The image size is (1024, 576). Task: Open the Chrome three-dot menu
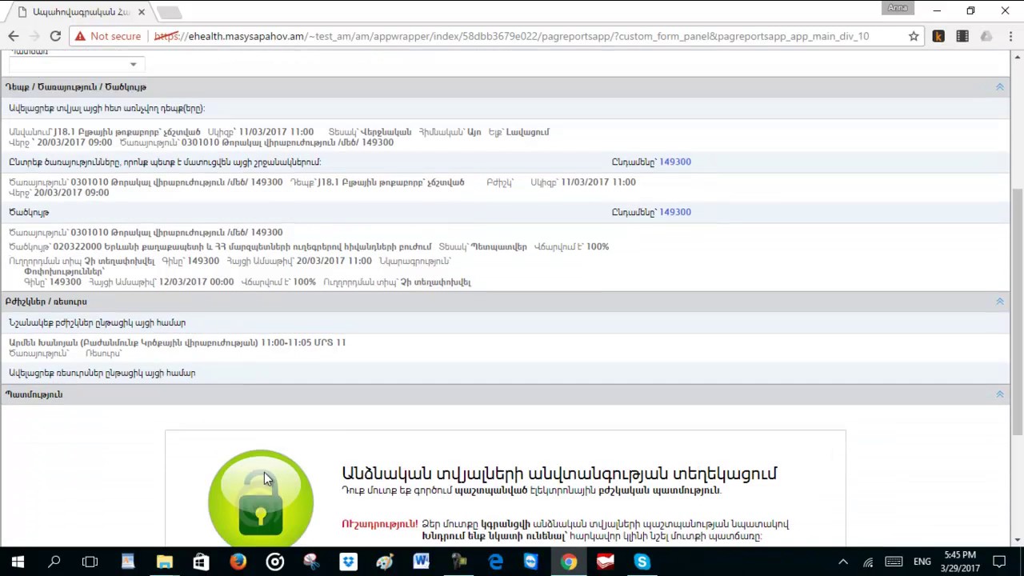tap(1010, 36)
